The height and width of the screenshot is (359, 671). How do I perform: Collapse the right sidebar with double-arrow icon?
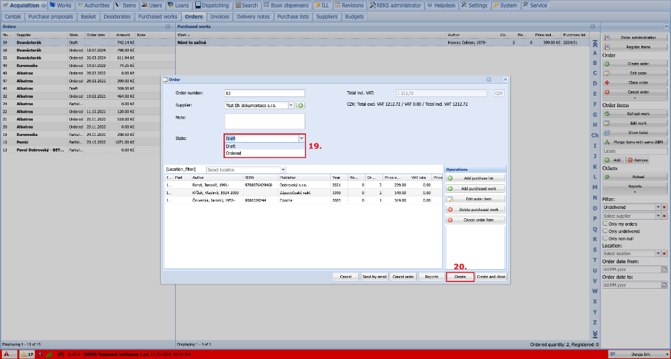point(666,27)
